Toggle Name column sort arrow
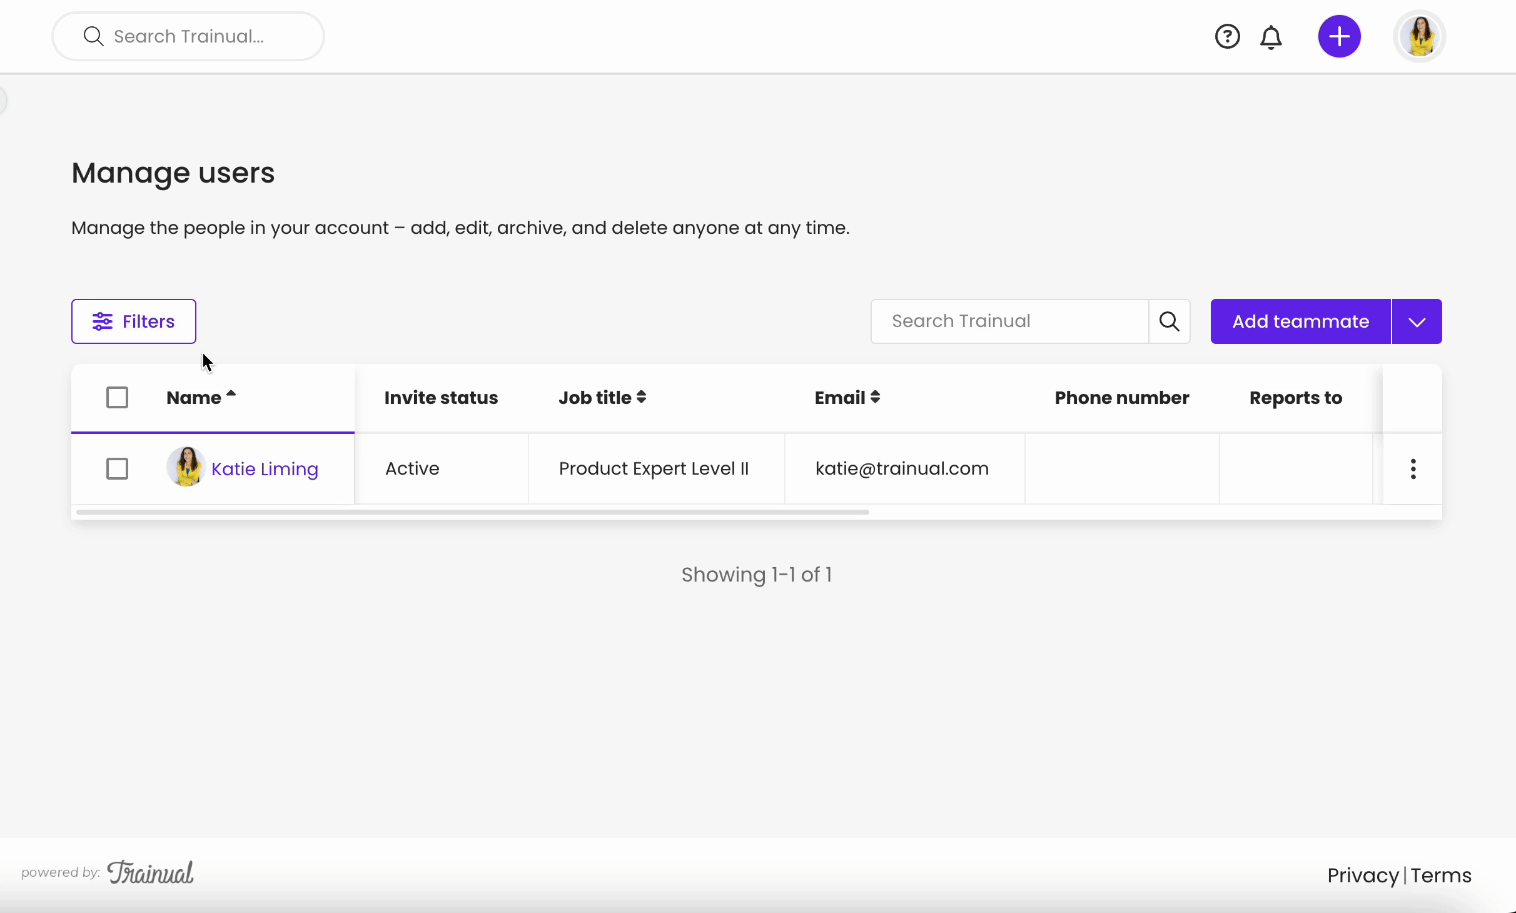 click(x=231, y=394)
